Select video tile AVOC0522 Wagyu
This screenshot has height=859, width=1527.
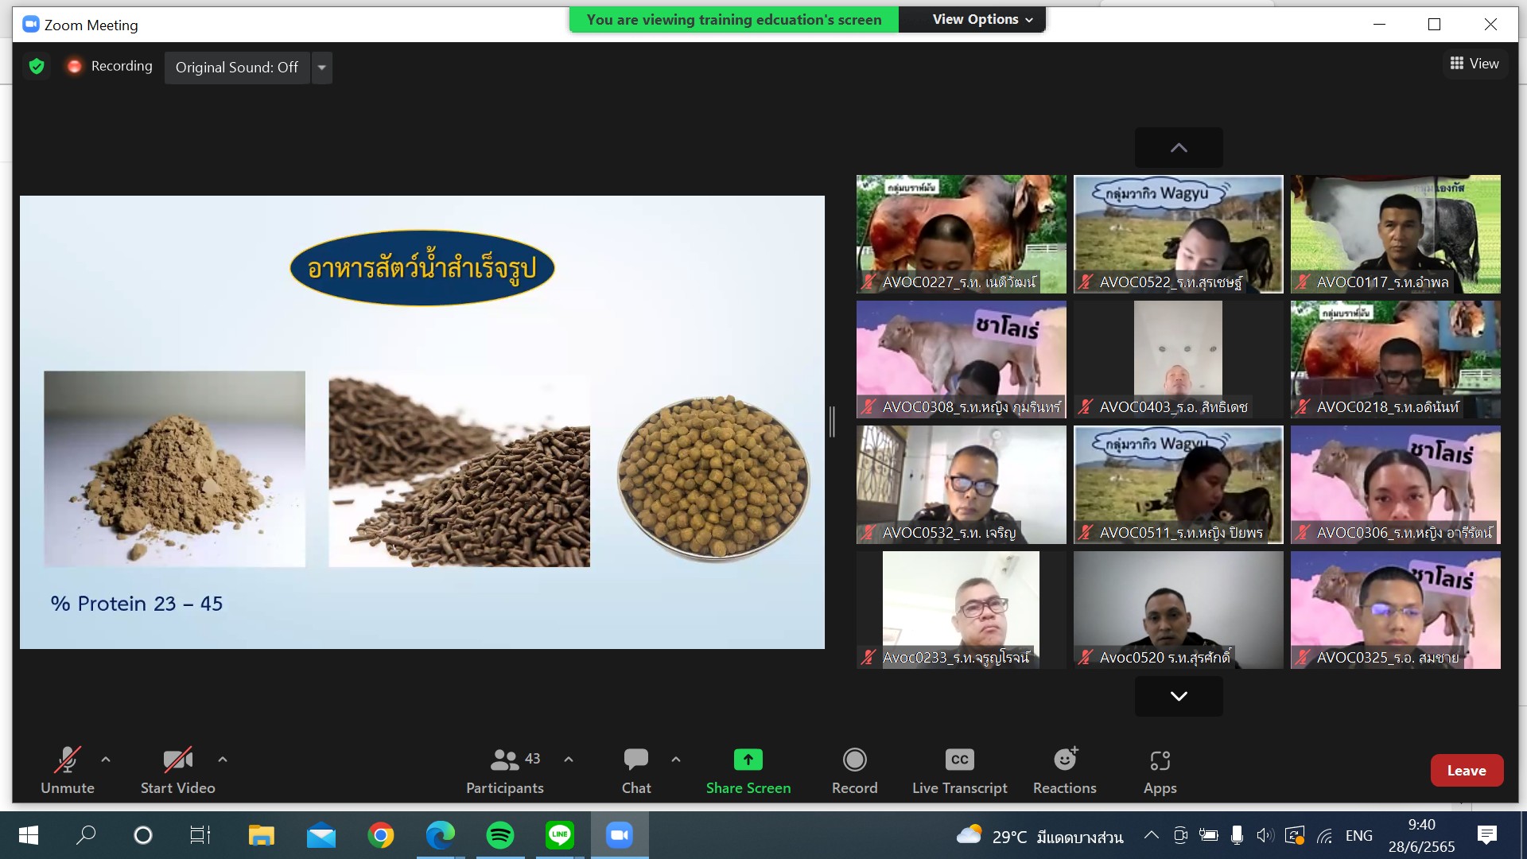click(1178, 234)
